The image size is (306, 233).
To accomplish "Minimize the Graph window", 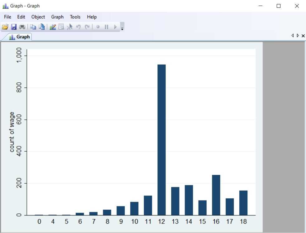I will click(x=260, y=6).
